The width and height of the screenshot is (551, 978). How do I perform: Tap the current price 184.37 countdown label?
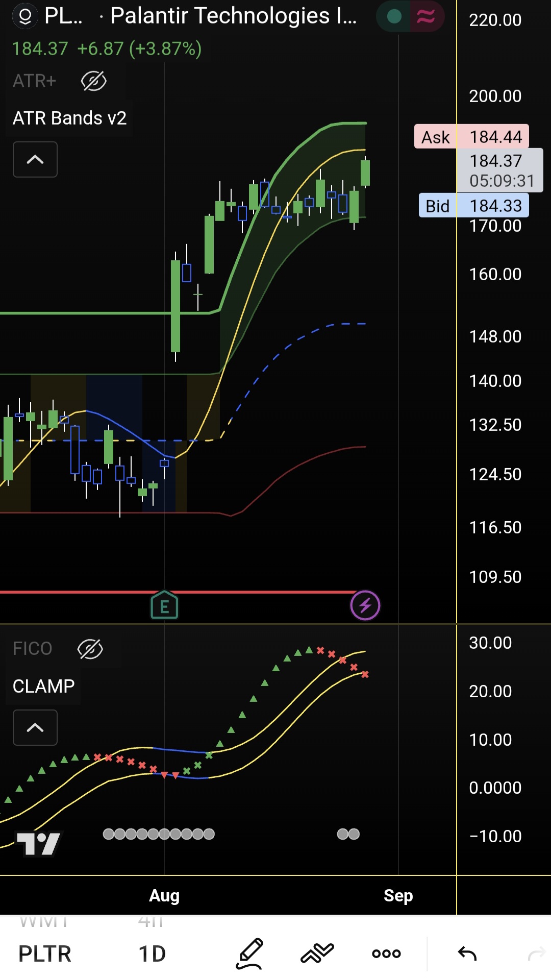[x=500, y=170]
